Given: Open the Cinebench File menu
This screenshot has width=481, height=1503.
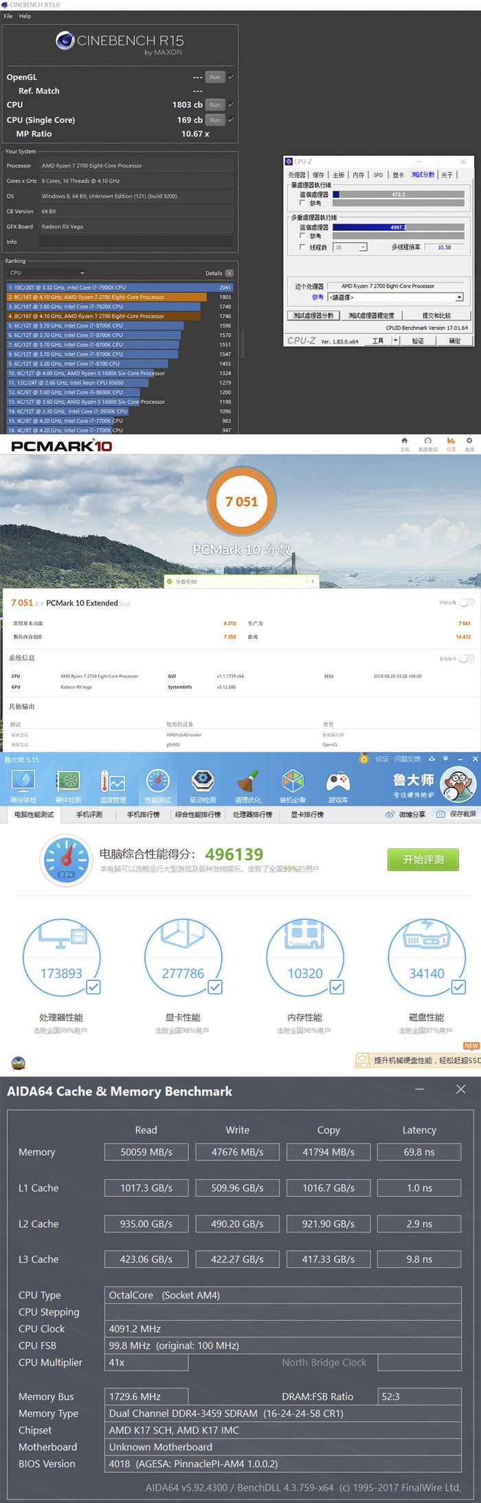Looking at the screenshot, I should click(x=8, y=16).
